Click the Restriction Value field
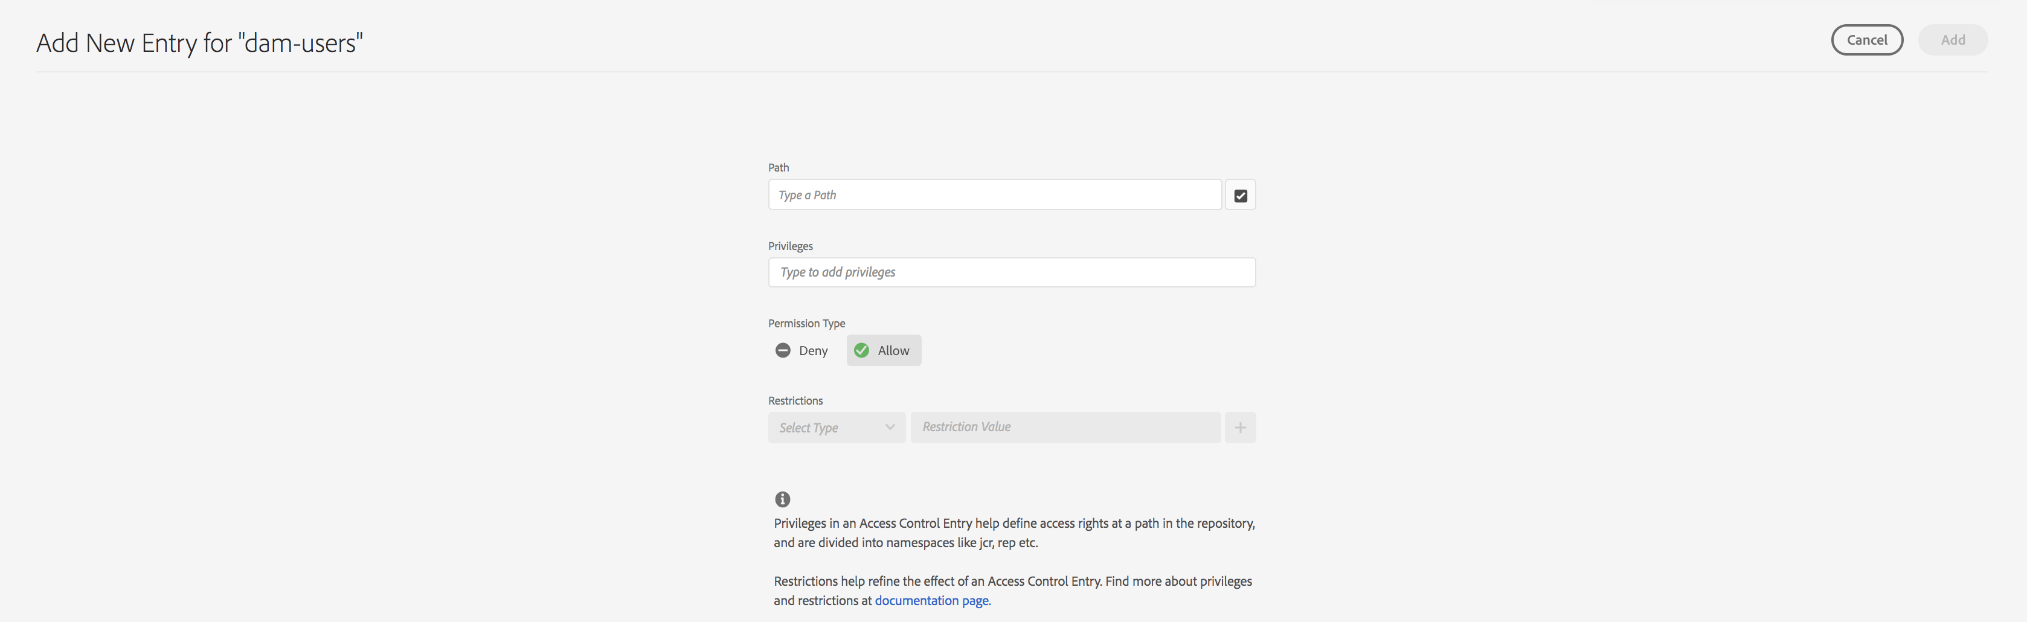Viewport: 2027px width, 622px height. (x=1065, y=427)
